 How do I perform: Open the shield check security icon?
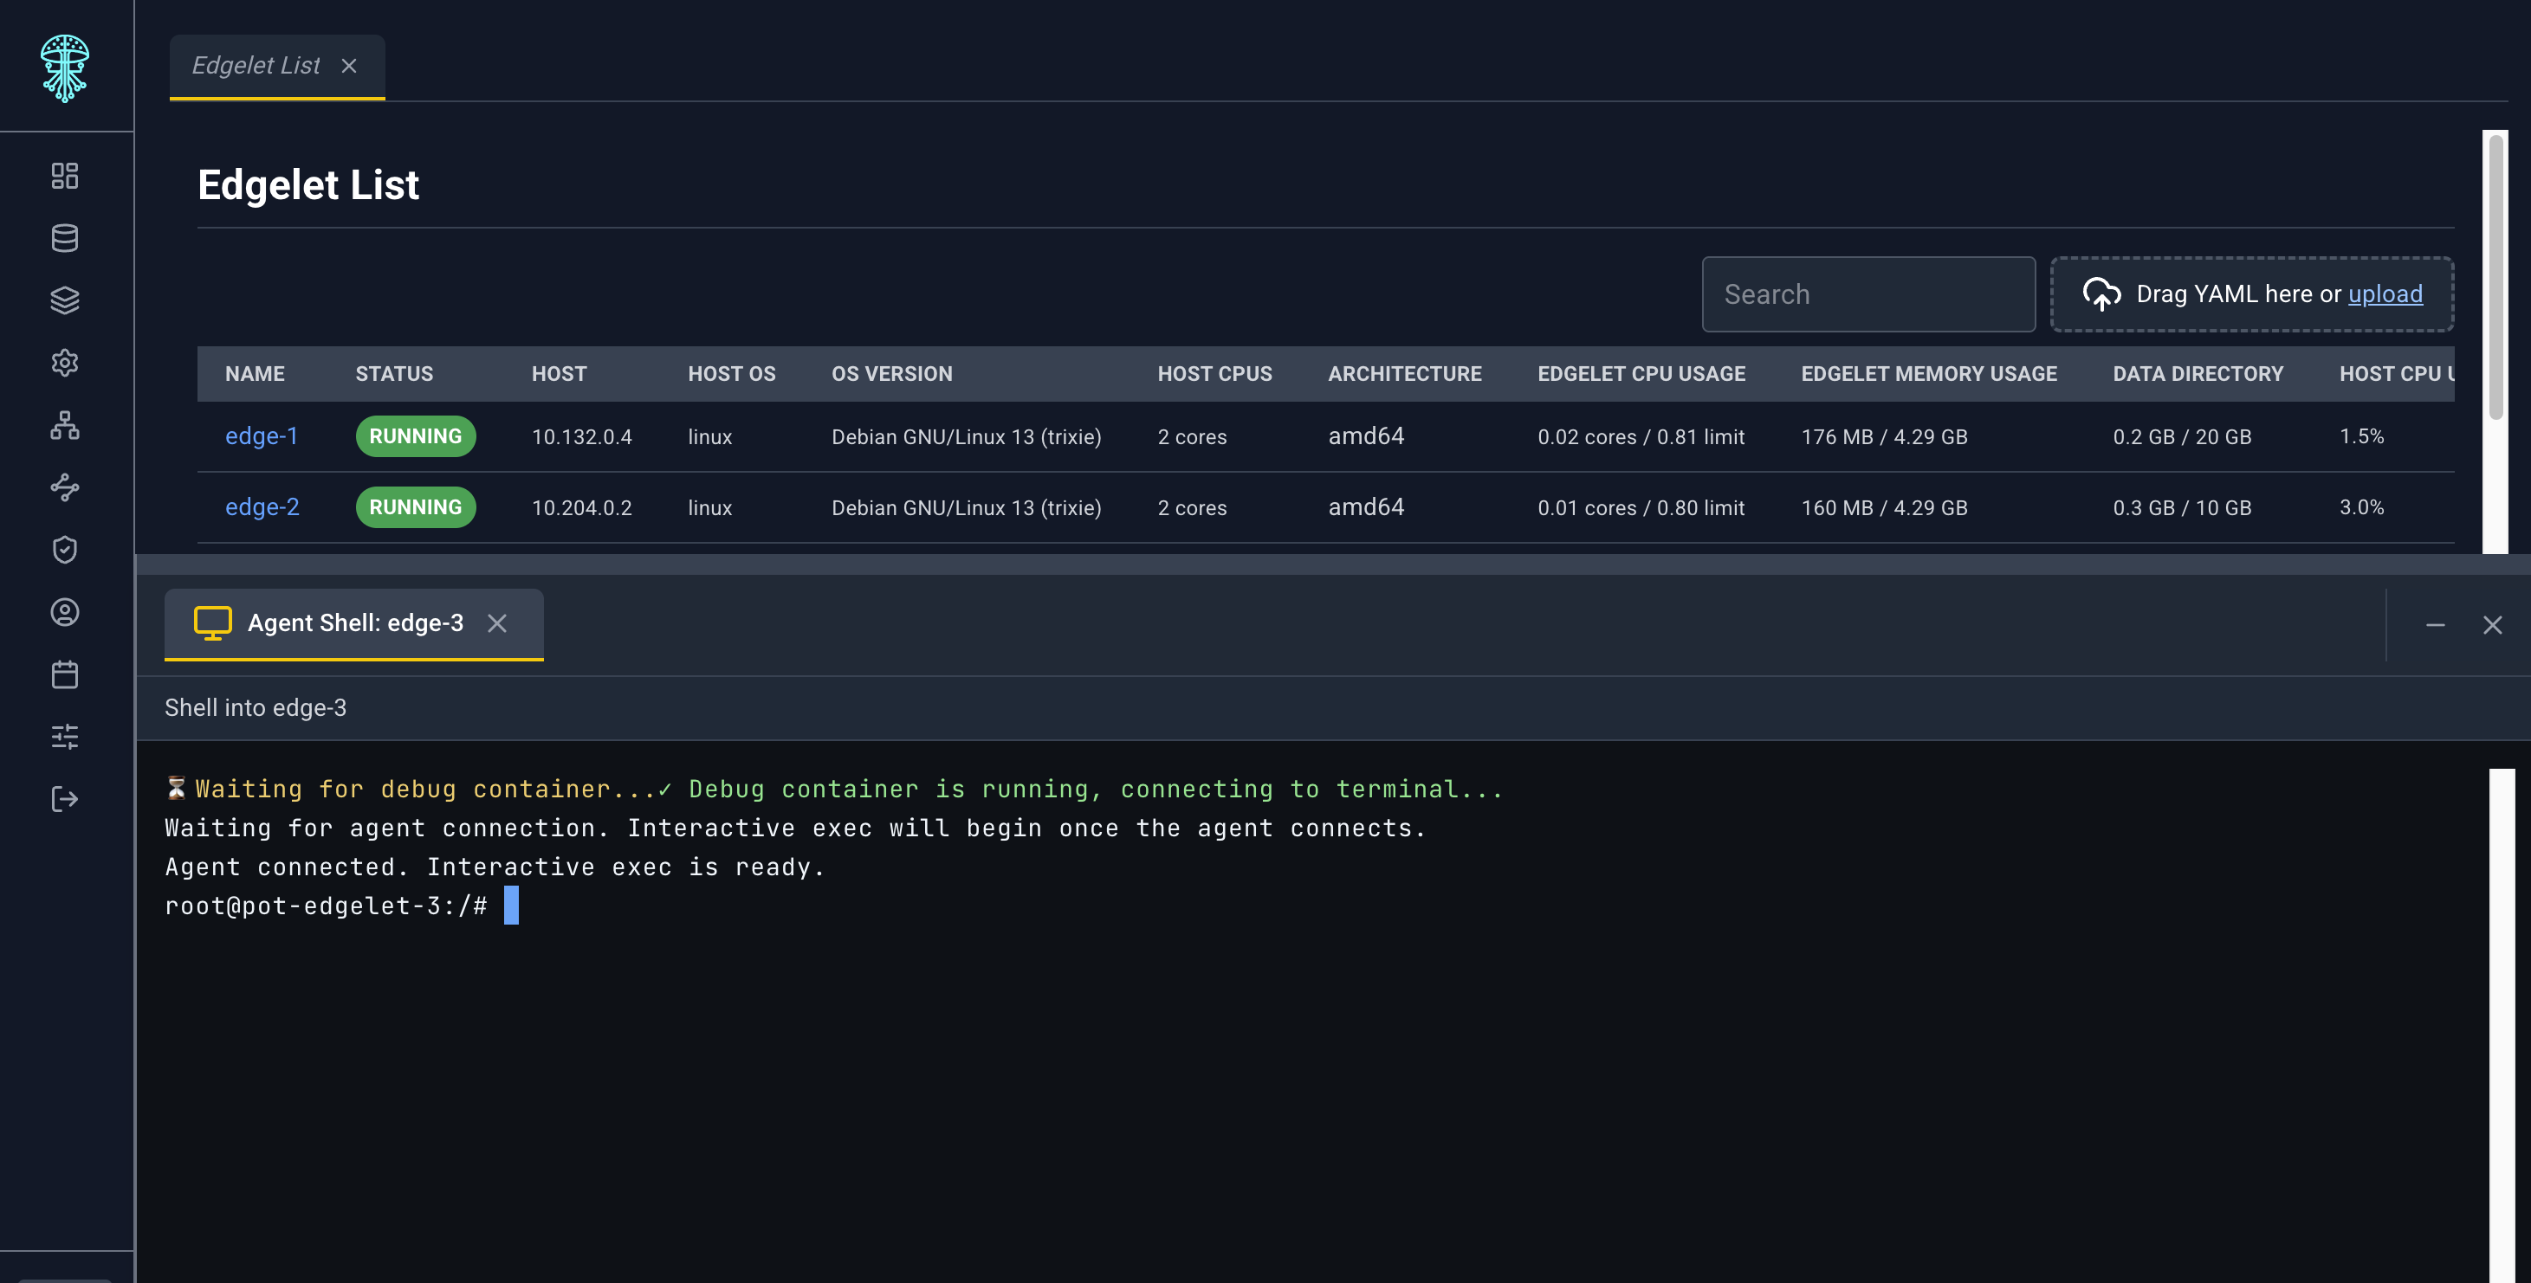(65, 550)
